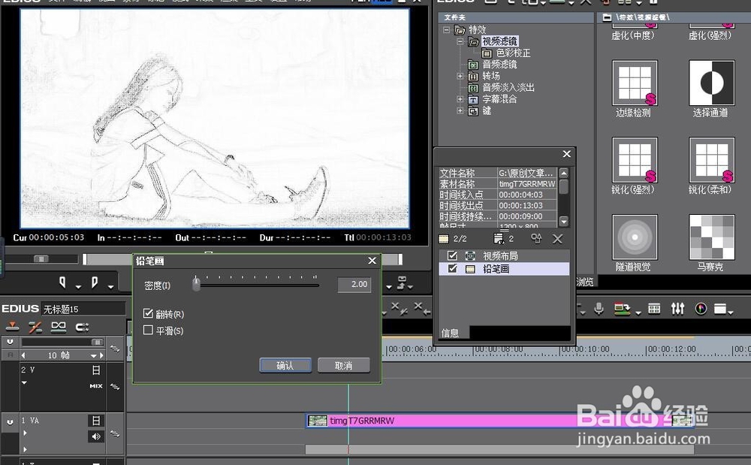
Task: Collapse the 特效 root tree node
Action: click(446, 30)
